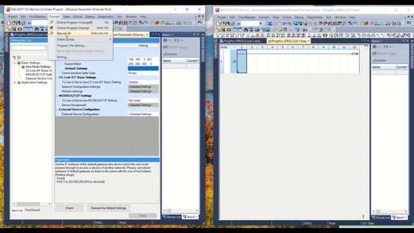Collapse the Basic Settings tree node
The width and height of the screenshot is (414, 233).
tap(15, 63)
